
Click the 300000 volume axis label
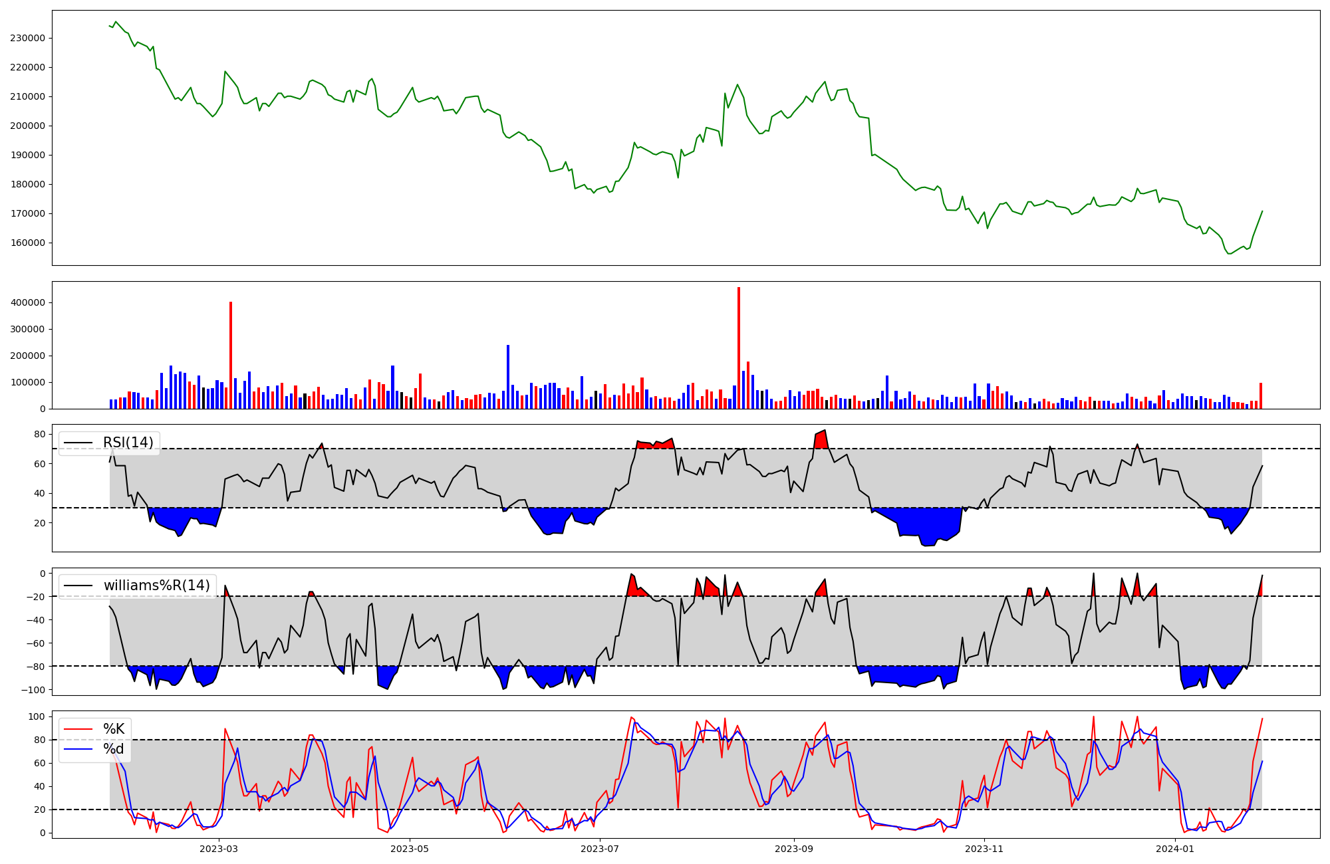(x=28, y=329)
